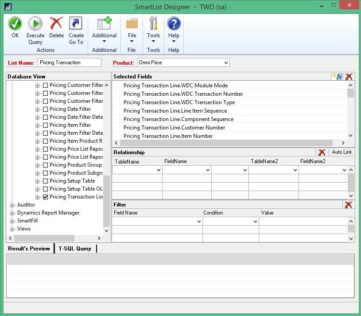Select the WDC Transaction Type field row
The image size is (361, 316).
(229, 102)
